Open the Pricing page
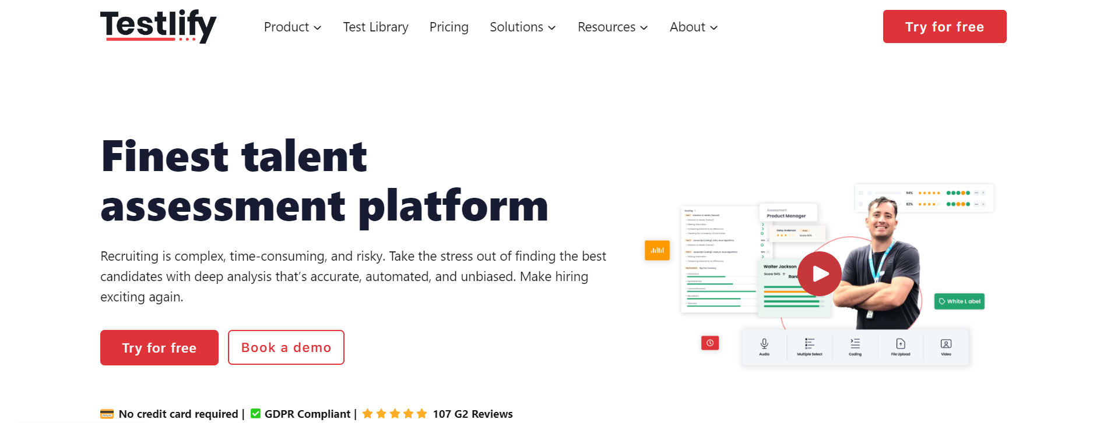Screen dimensions: 1093x423 click(x=449, y=27)
